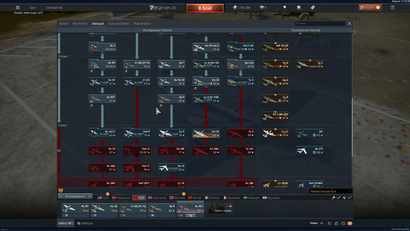Open the Сообщество menu
The width and height of the screenshot is (410, 231).
click(x=54, y=7)
